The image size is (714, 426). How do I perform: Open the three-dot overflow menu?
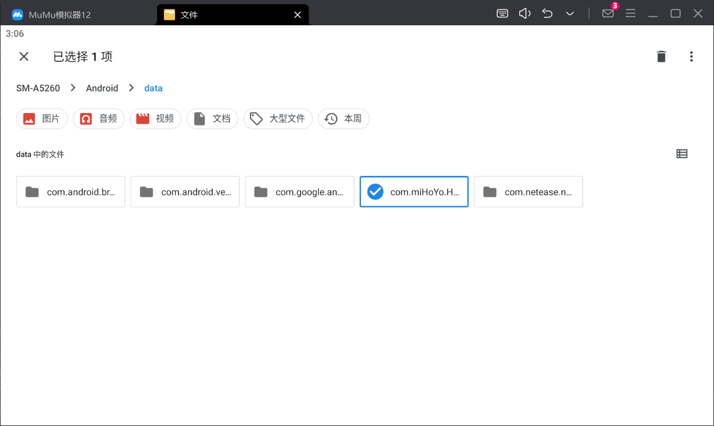(x=691, y=56)
